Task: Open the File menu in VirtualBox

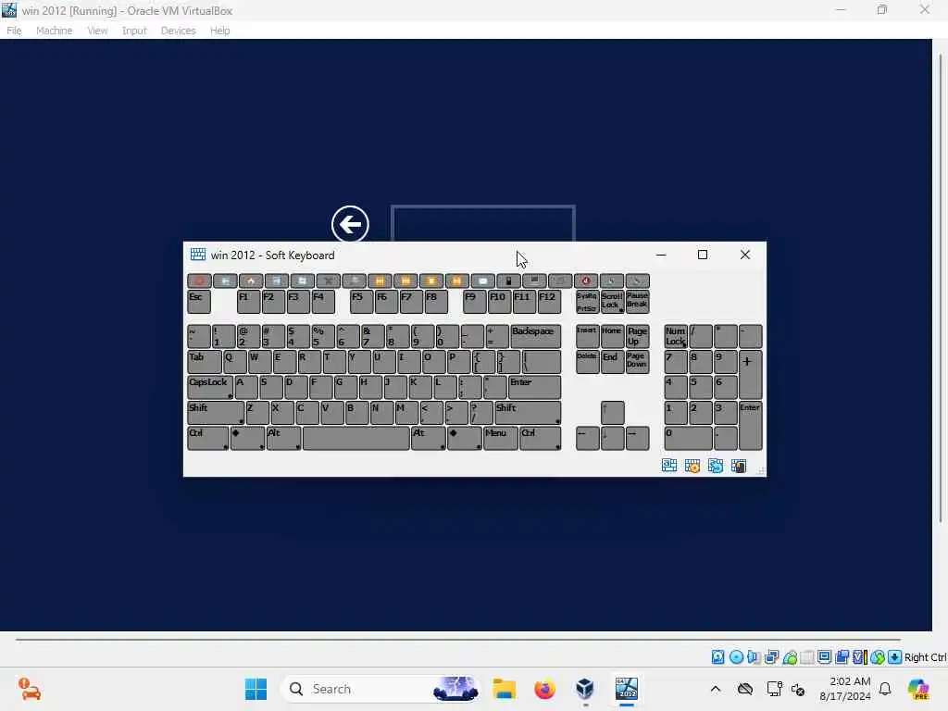Action: coord(14,31)
